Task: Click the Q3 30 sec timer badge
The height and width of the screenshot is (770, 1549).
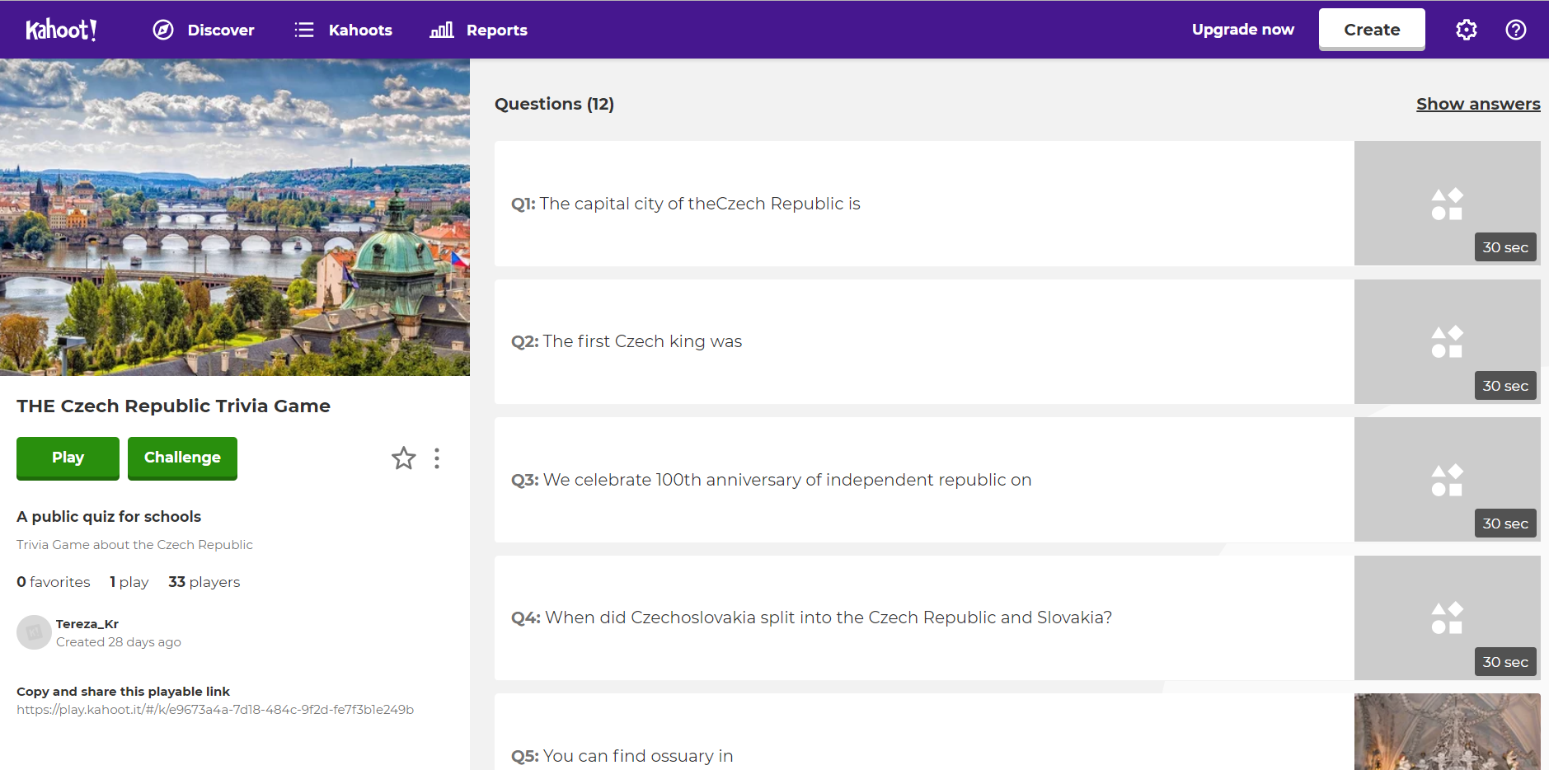Action: tap(1505, 524)
